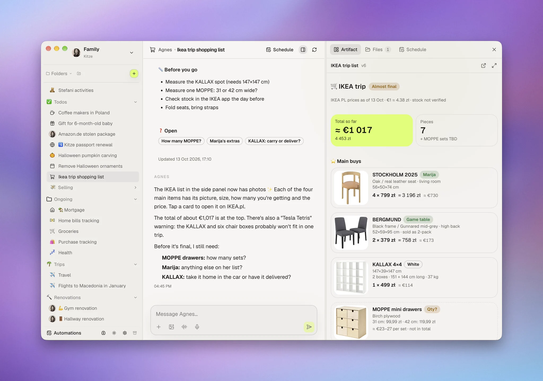Screen dimensions: 543x381
Task: Open the Stefani activities item
Action: (93, 90)
